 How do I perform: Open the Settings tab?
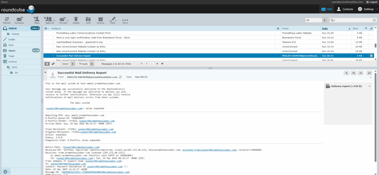pos(366,9)
